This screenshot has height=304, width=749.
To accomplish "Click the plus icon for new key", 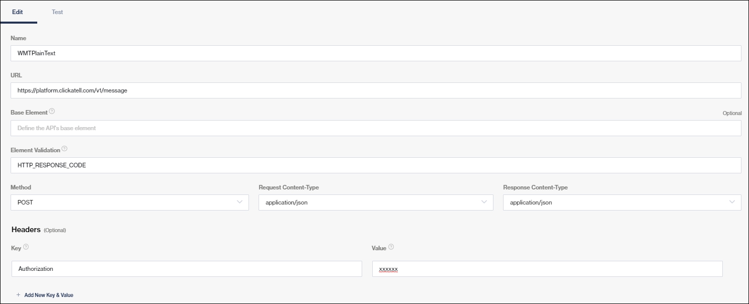I will click(x=18, y=295).
